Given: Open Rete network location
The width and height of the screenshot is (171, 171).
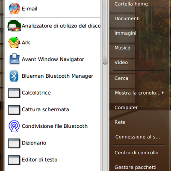Looking at the screenshot, I should (x=120, y=122).
